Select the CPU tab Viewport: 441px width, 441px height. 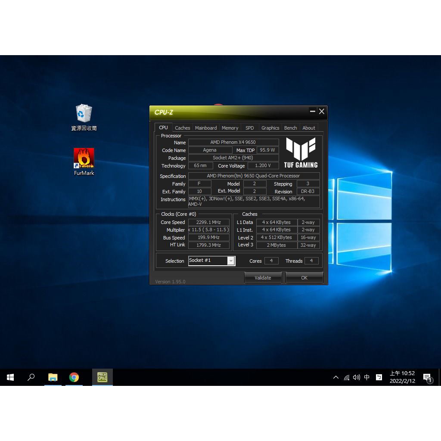point(163,127)
